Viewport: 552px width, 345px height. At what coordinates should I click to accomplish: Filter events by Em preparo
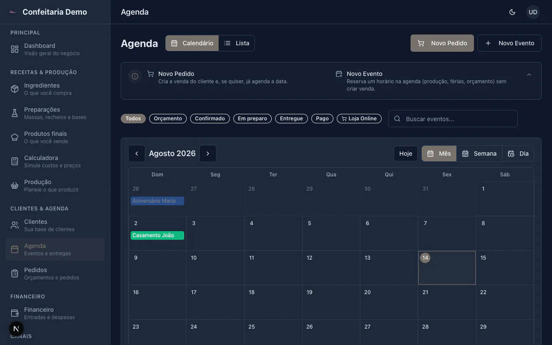[x=252, y=119]
